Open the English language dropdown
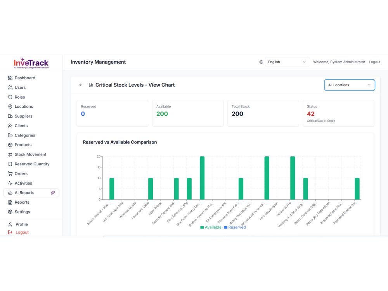Image resolution: width=388 pixels, height=291 pixels. (287, 62)
